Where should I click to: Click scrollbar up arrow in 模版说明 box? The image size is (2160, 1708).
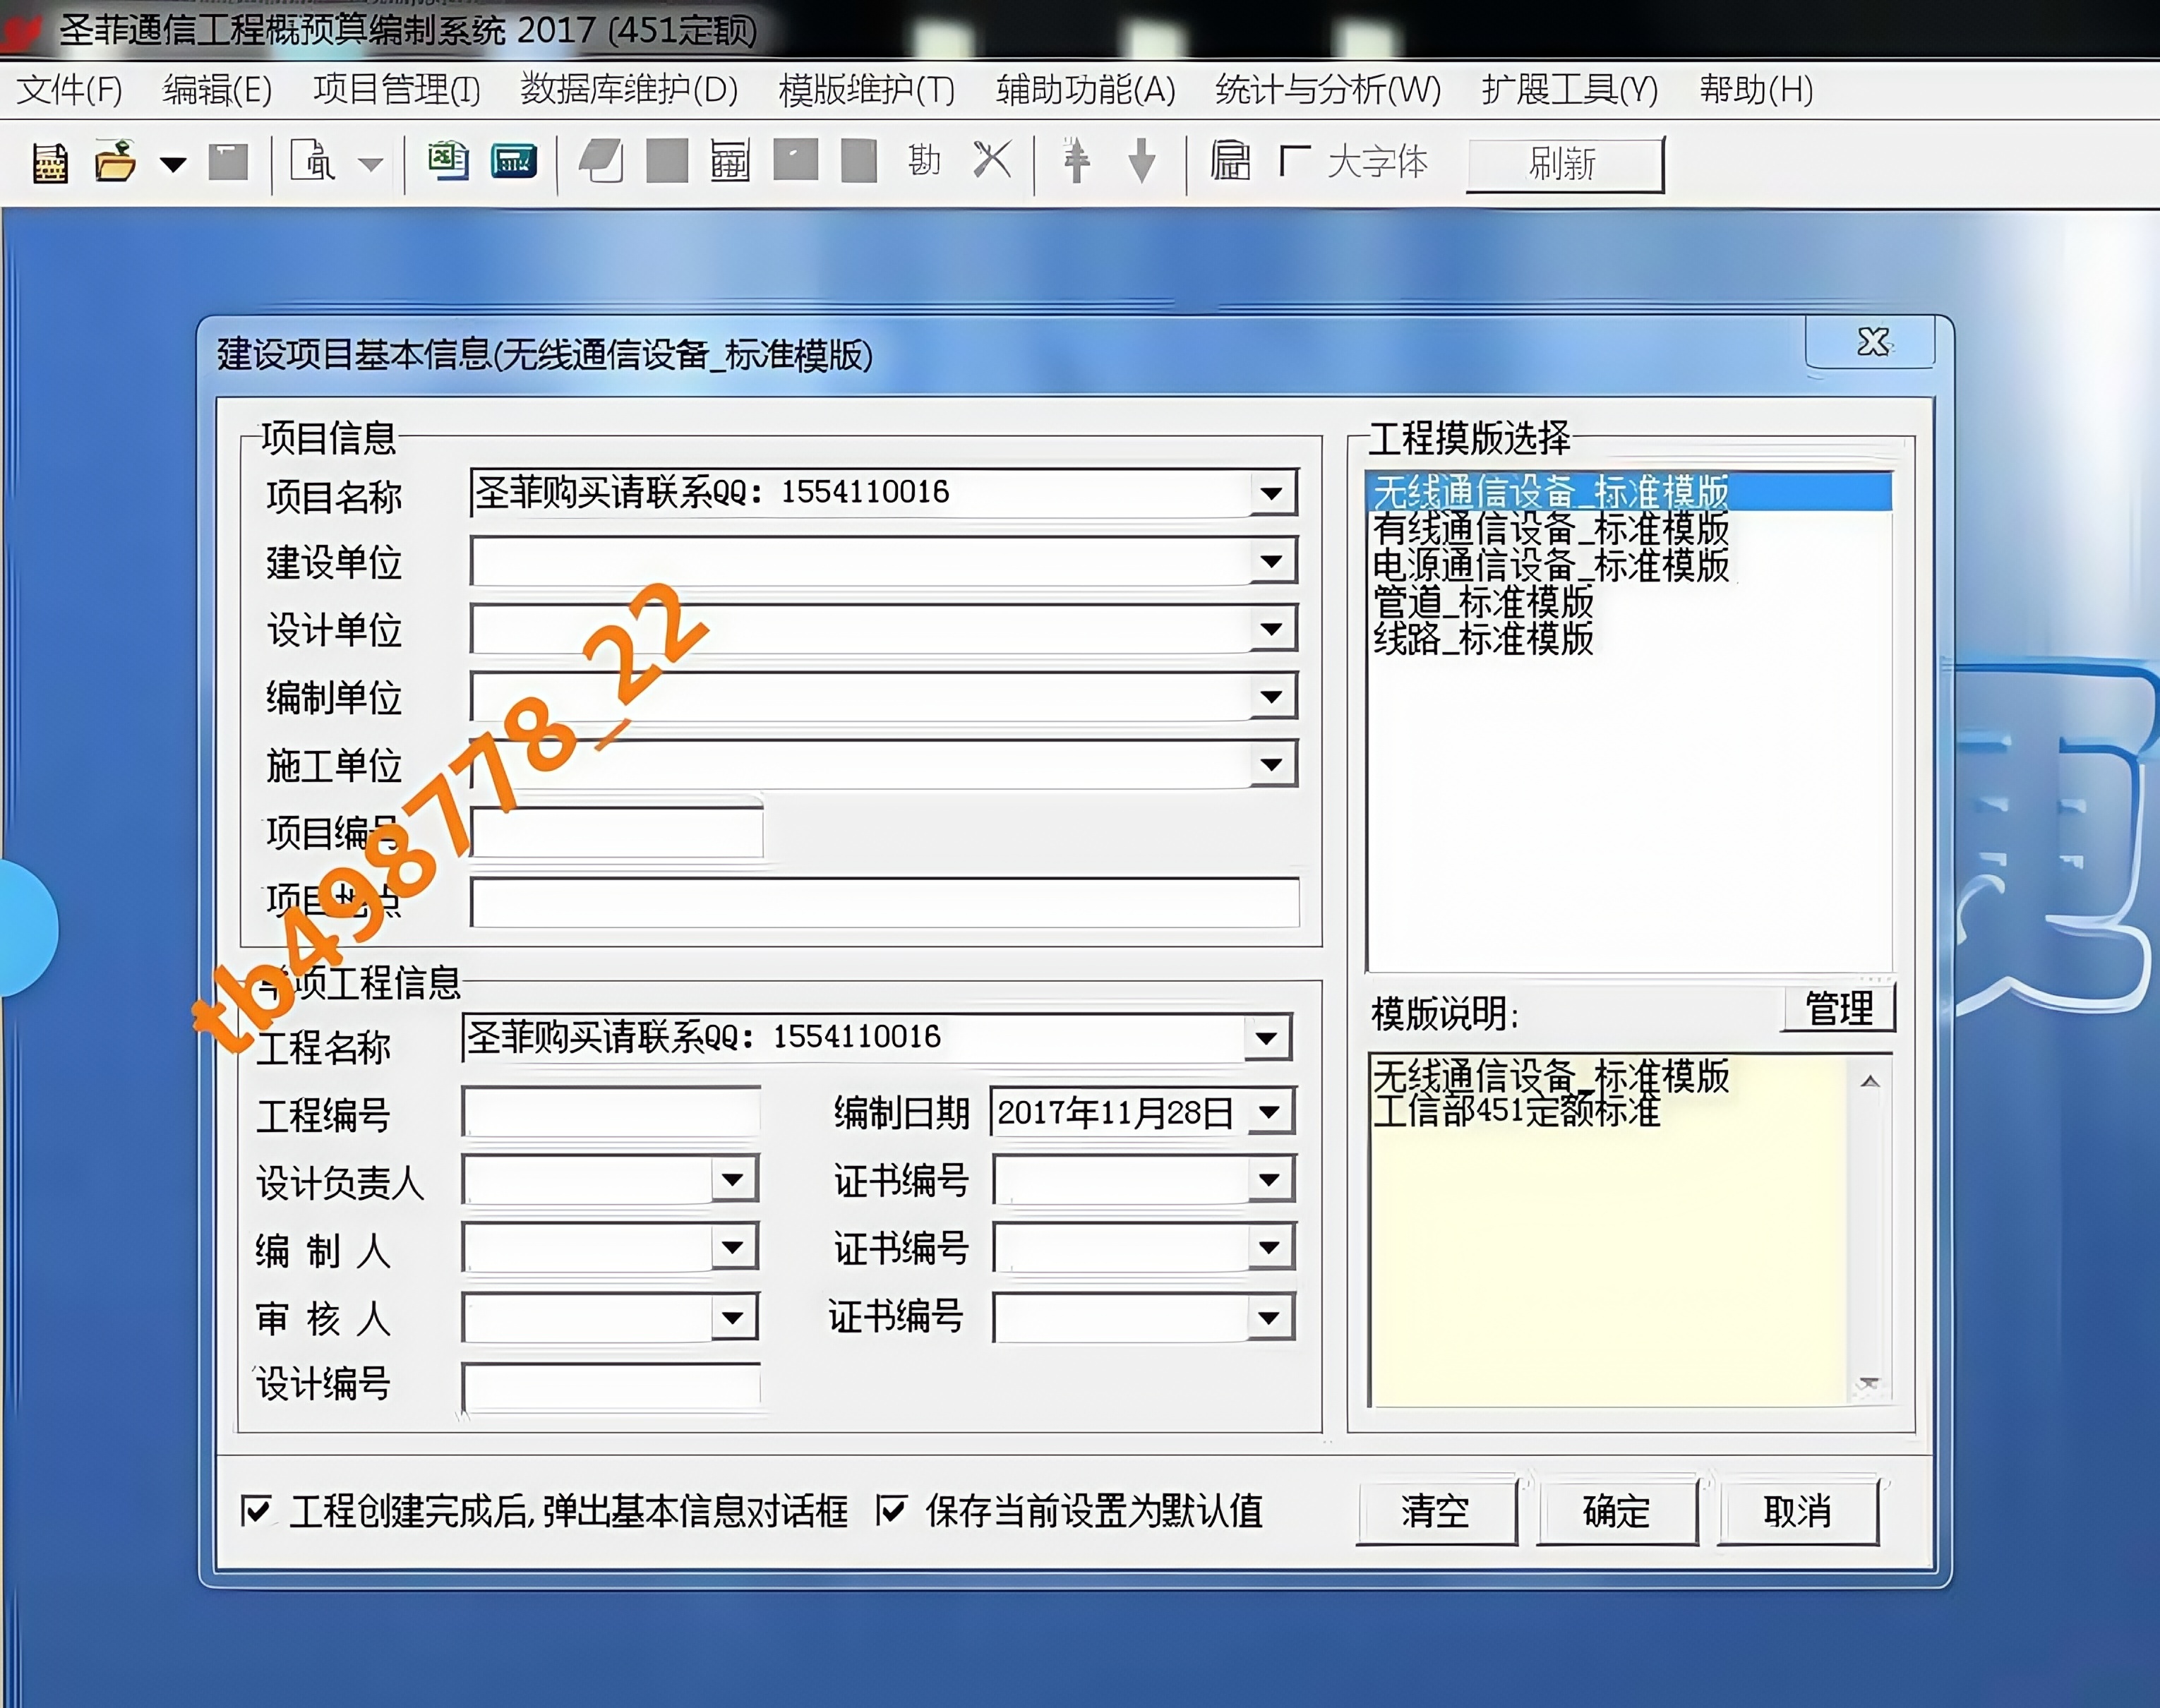[x=1870, y=1082]
